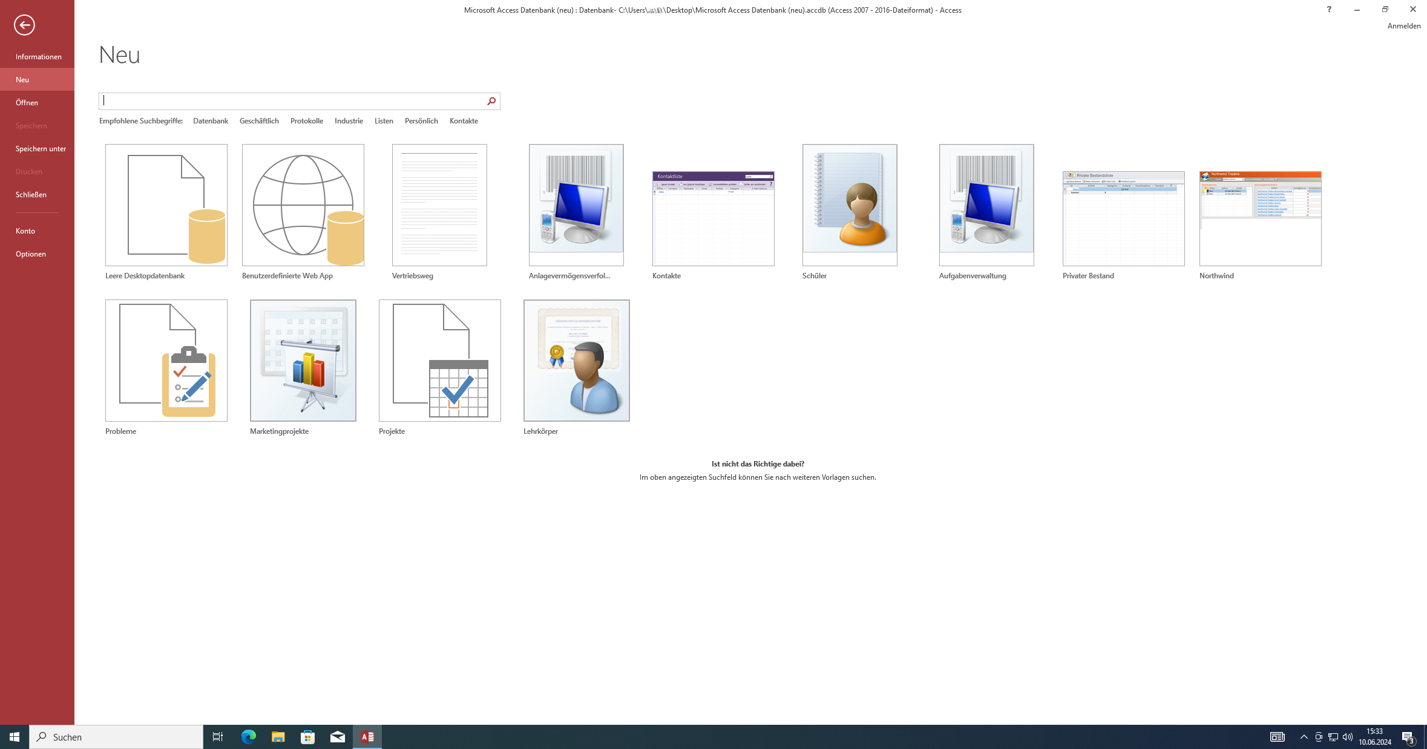Open Optionen in the sidebar
This screenshot has width=1427, height=749.
30,253
